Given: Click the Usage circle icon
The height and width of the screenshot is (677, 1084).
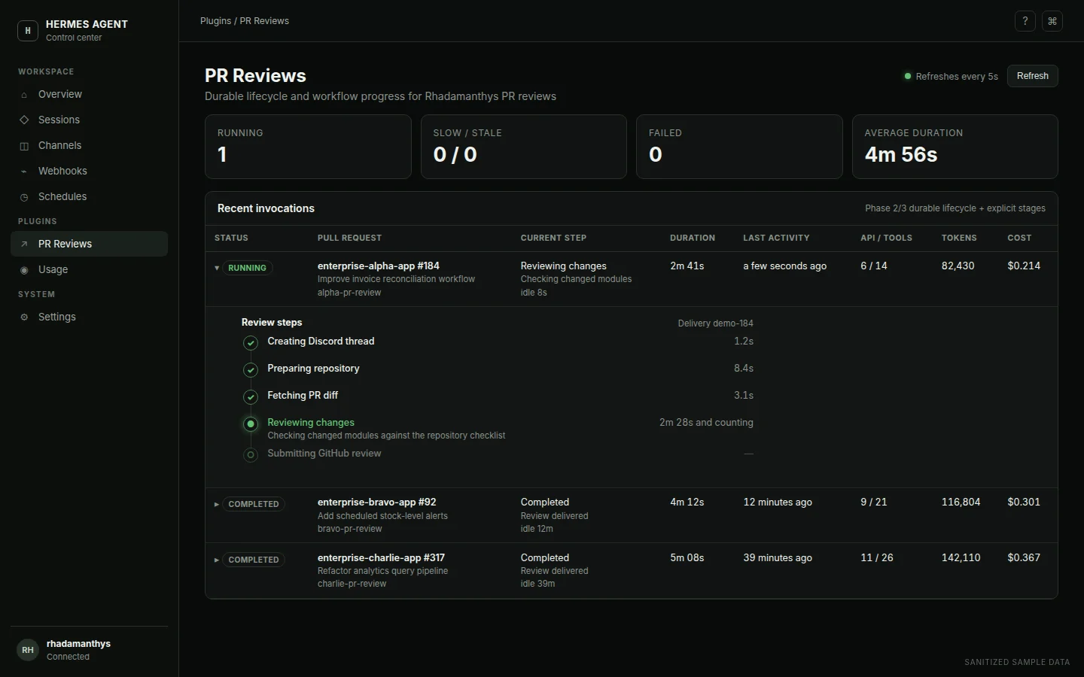Looking at the screenshot, I should (24, 270).
